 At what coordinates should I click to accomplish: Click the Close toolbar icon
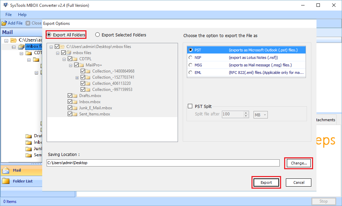click(x=28, y=23)
